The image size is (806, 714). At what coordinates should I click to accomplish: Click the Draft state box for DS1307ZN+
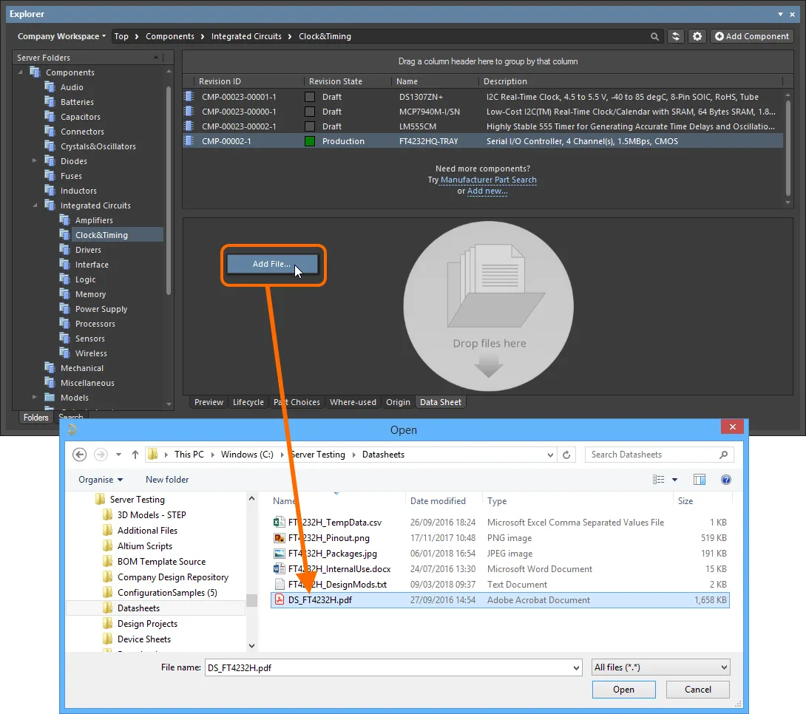point(311,96)
